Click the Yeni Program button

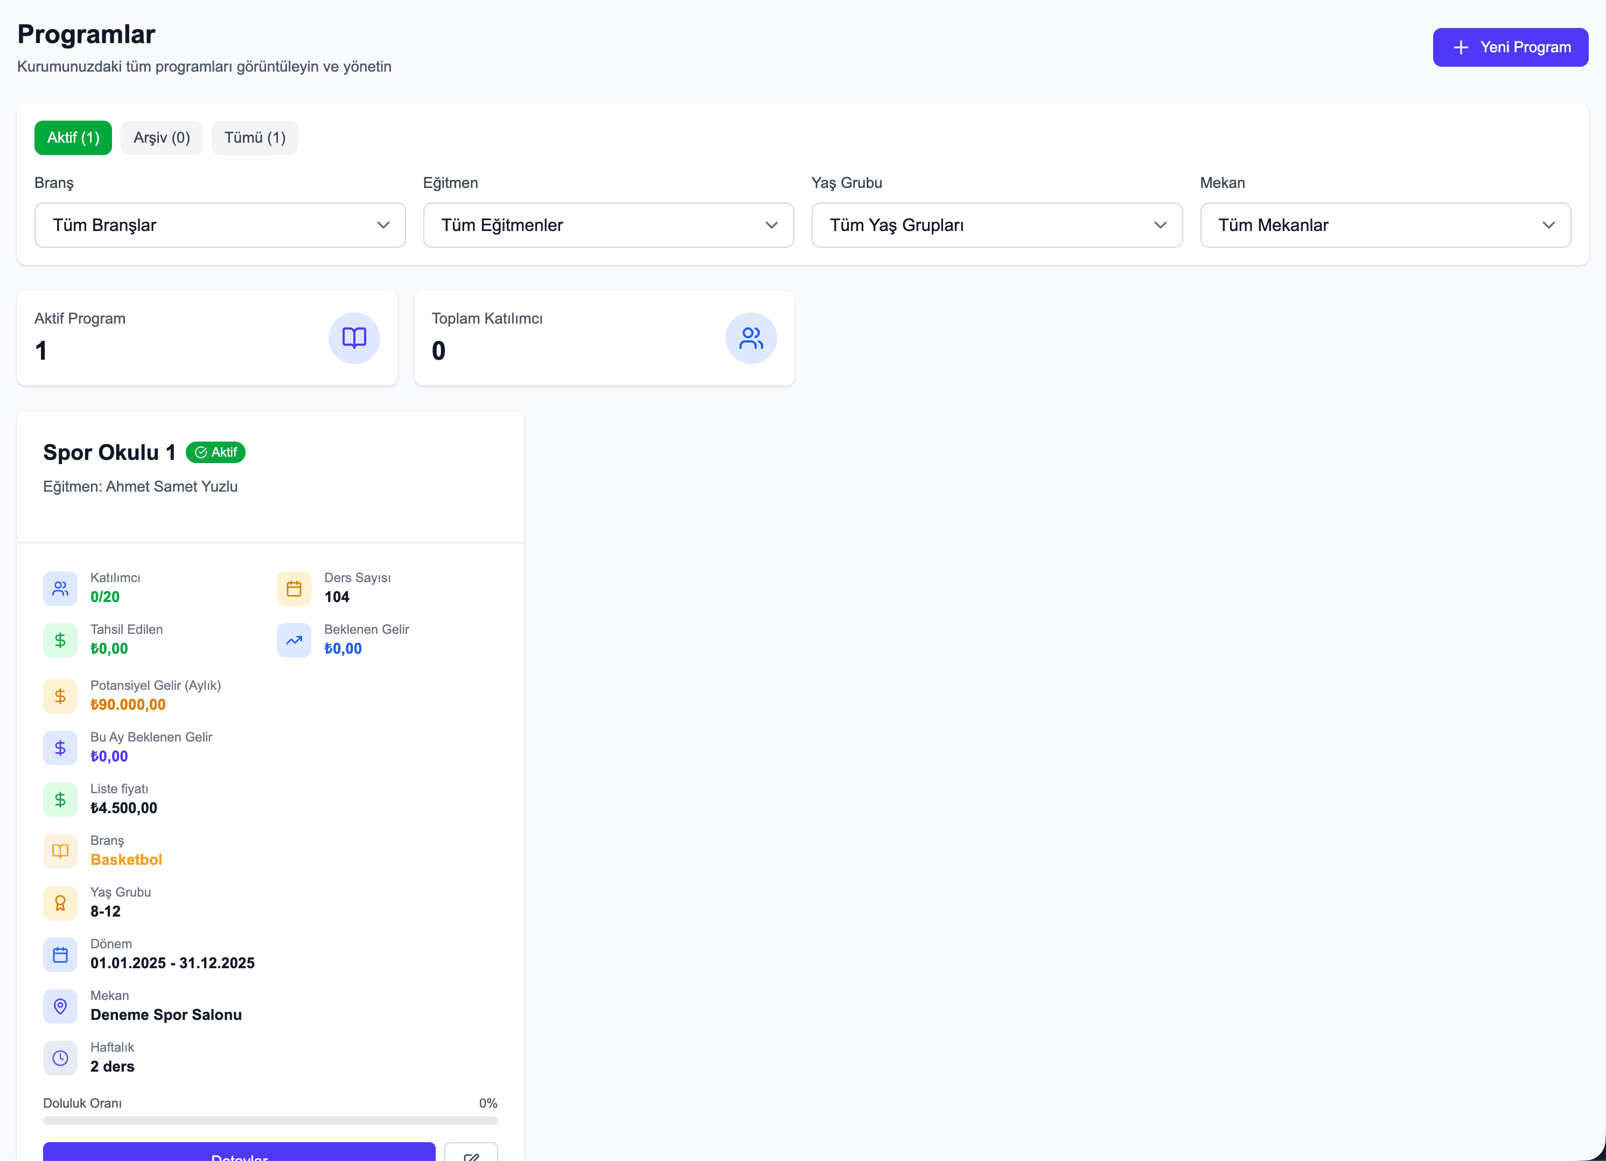click(x=1510, y=47)
